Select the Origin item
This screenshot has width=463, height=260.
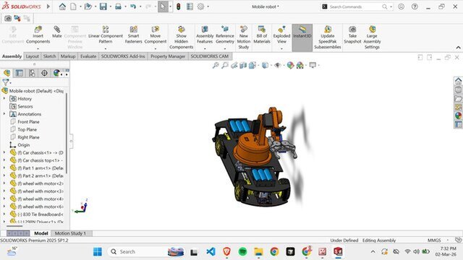[x=24, y=145]
